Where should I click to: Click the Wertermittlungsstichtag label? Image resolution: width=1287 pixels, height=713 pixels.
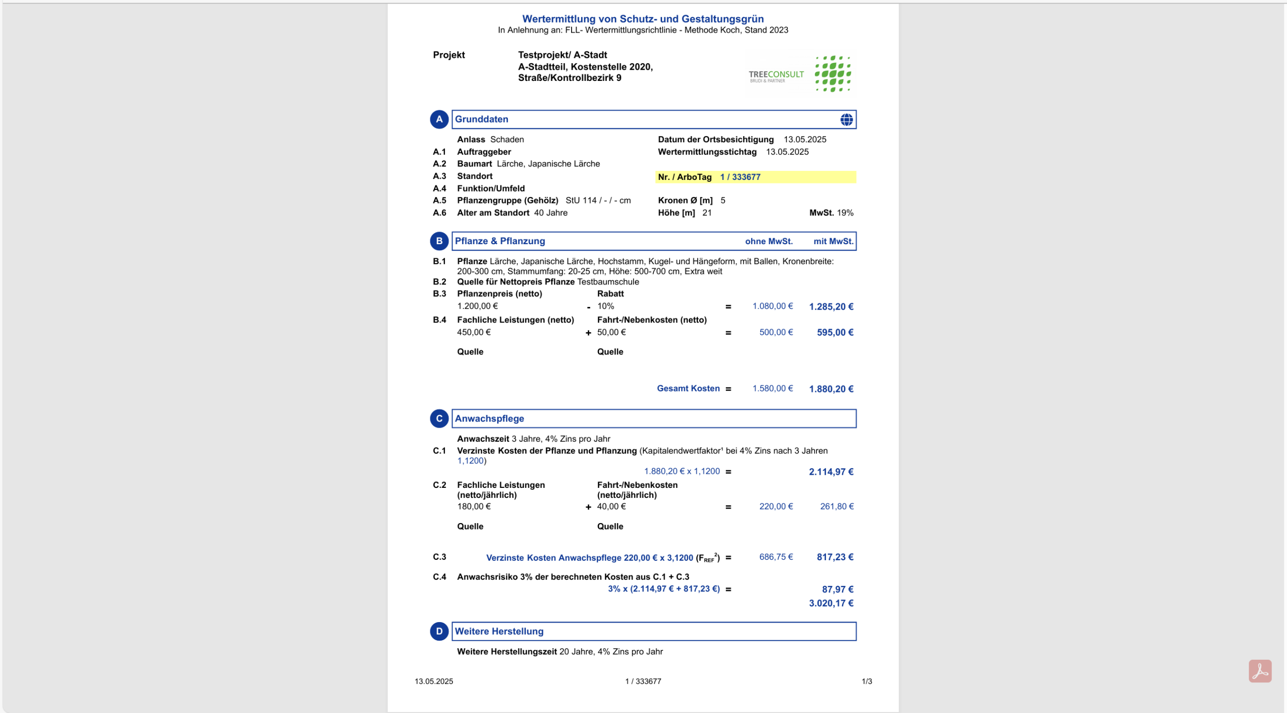(x=707, y=152)
